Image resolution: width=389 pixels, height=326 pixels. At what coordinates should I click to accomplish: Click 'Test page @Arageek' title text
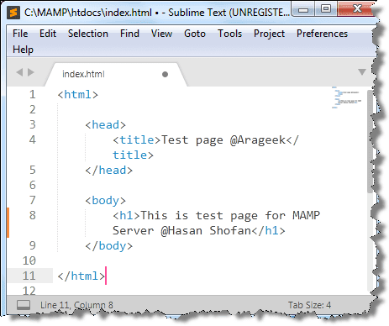[223, 140]
